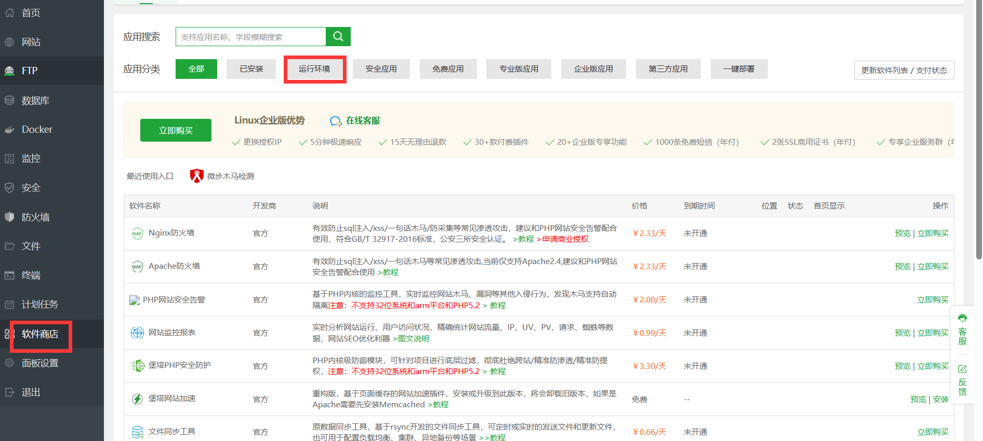Click 安装 link for 堡塔网站加速
Screen dimensions: 983x441
pos(940,399)
